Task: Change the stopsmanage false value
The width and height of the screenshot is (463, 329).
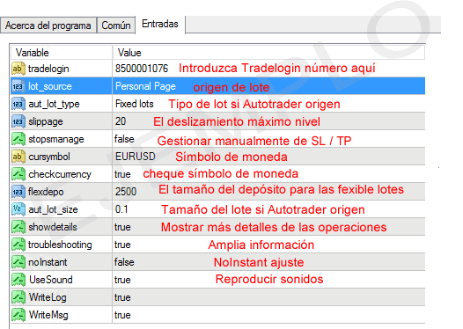Action: (x=124, y=139)
